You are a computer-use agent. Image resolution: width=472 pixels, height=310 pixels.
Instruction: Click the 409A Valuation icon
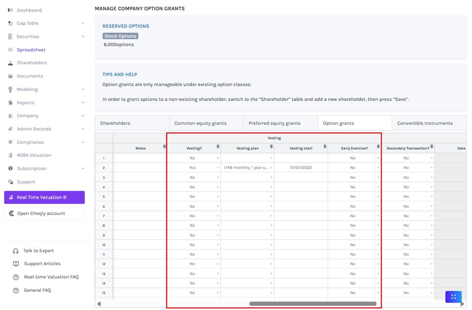[11, 156]
